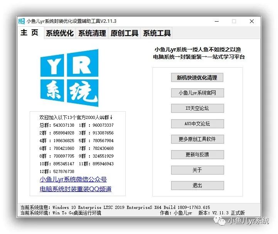Image resolution: width=278 pixels, height=234 pixels.
Task: Click the 总群 number 543037138
Action: tap(64, 125)
